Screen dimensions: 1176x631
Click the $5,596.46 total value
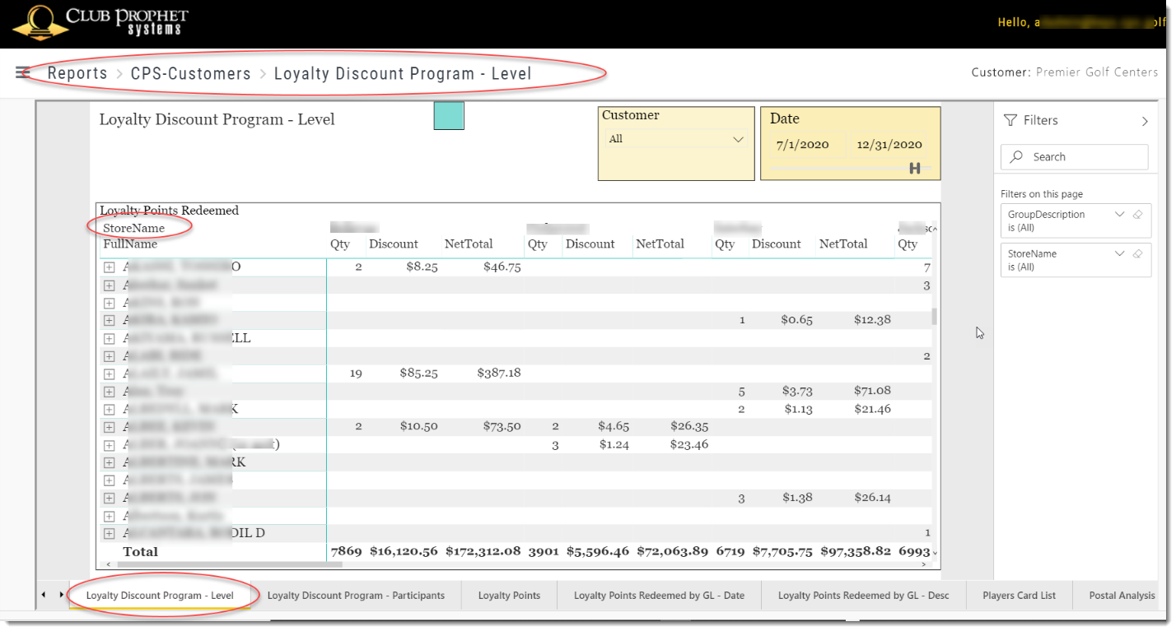pyautogui.click(x=598, y=551)
